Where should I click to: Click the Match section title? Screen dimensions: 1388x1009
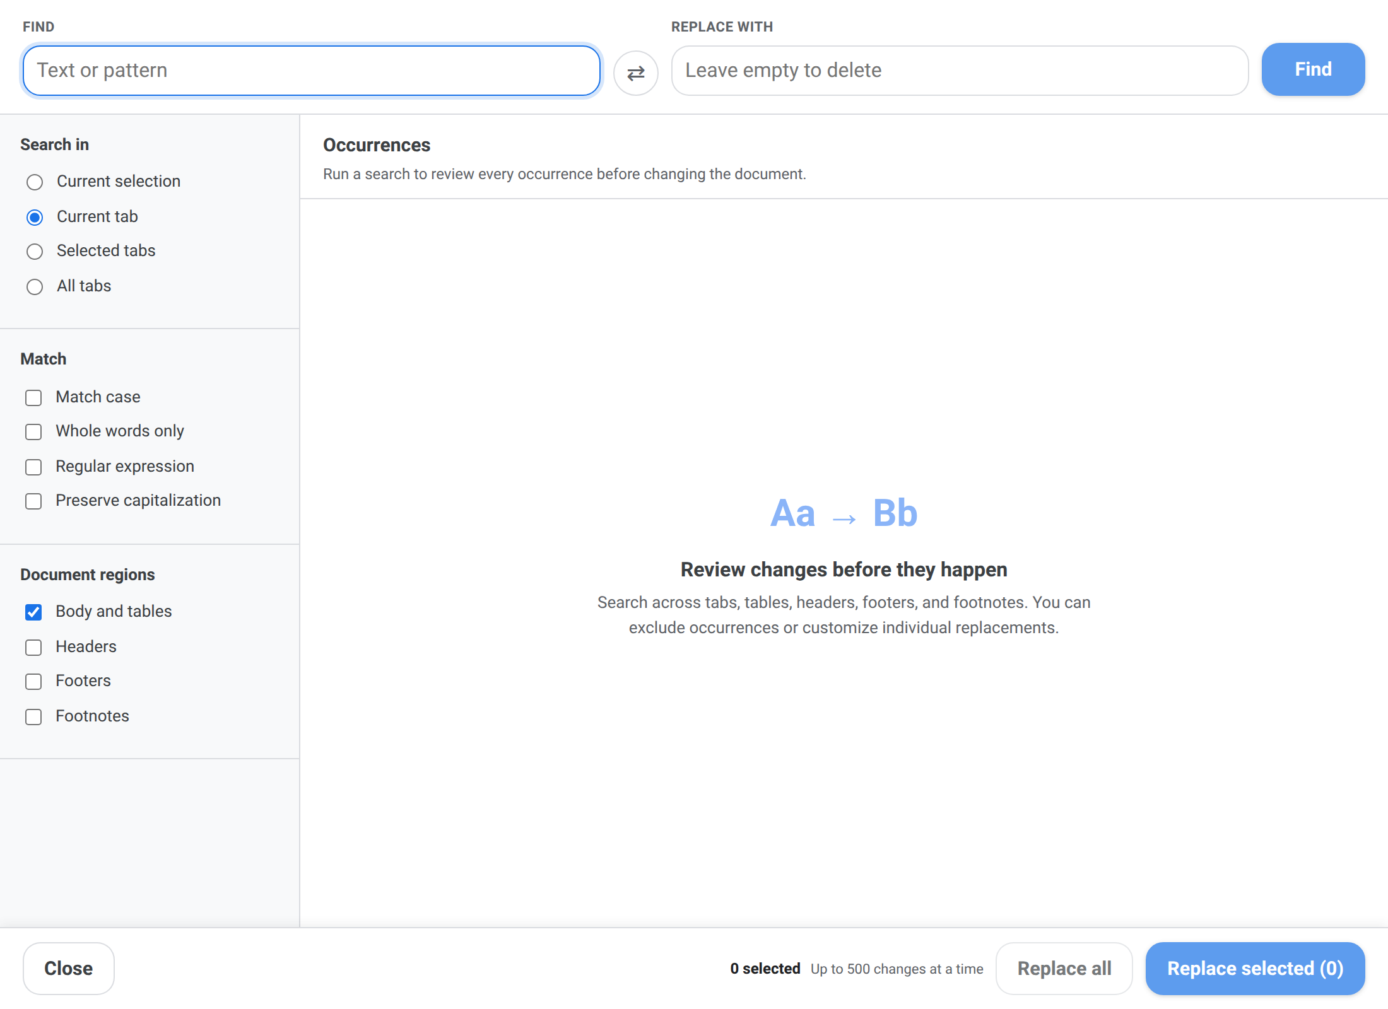pos(43,359)
